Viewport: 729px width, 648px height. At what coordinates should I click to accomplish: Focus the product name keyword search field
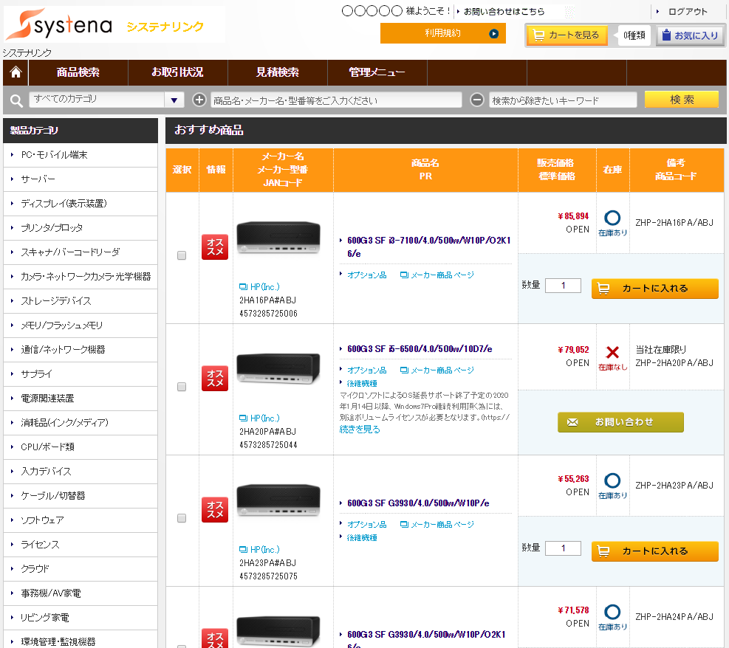(336, 100)
